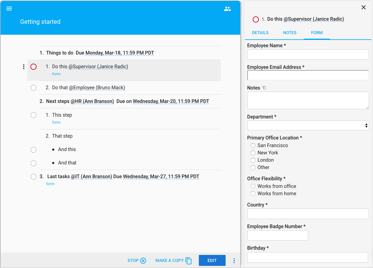This screenshot has height=268, width=373.
Task: Select the Form tab
Action: click(317, 33)
